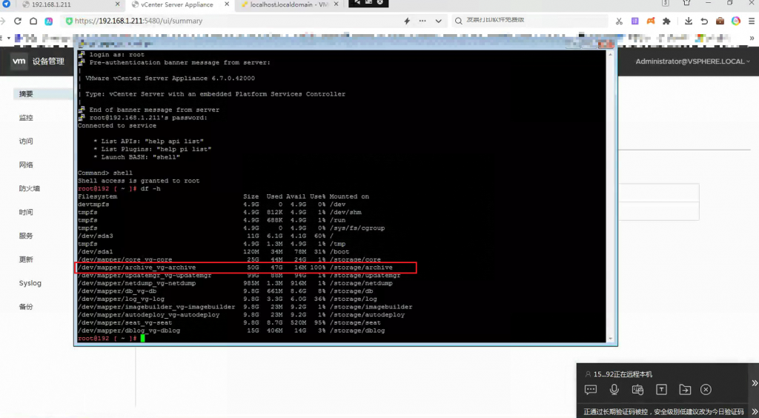
Task: Click the lightning speed-mode icon in address bar
Action: point(407,21)
